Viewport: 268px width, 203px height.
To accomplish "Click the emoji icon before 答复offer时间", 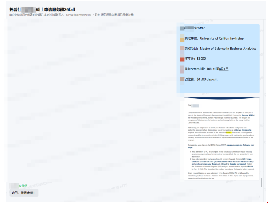I will click(182, 69).
